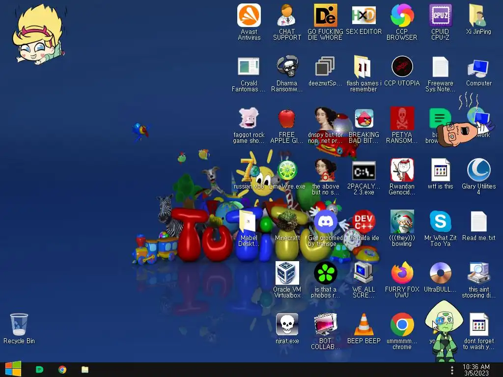The width and height of the screenshot is (503, 377).
Task: Open Chrome from the taskbar
Action: (x=62, y=370)
